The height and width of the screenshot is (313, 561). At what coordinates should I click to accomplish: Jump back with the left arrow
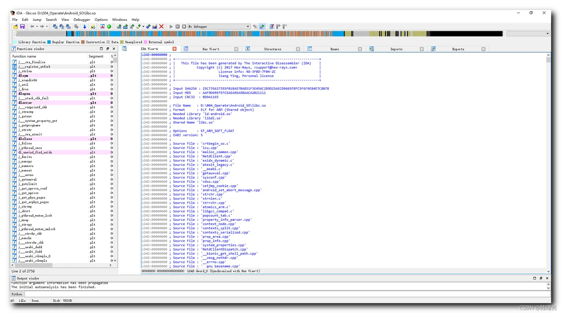point(32,26)
